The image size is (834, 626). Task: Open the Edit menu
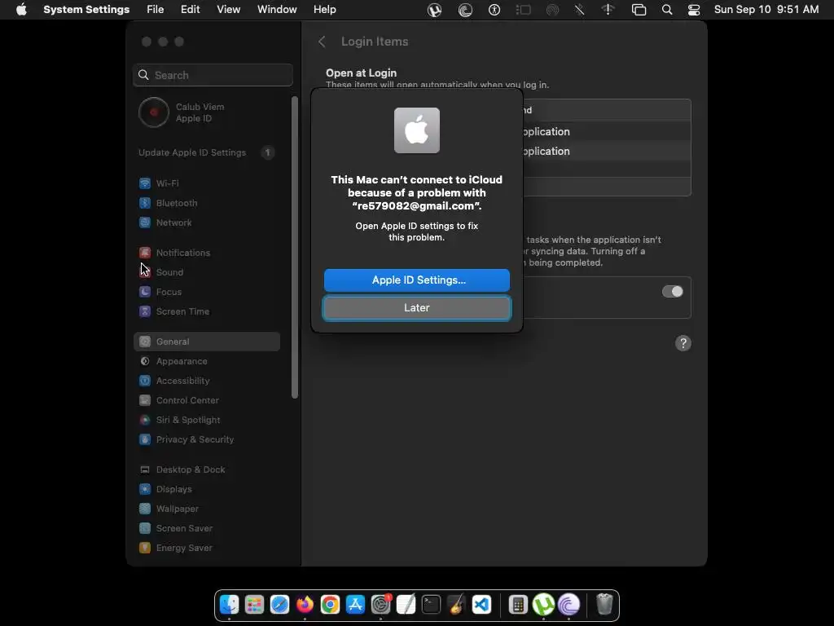pos(190,10)
